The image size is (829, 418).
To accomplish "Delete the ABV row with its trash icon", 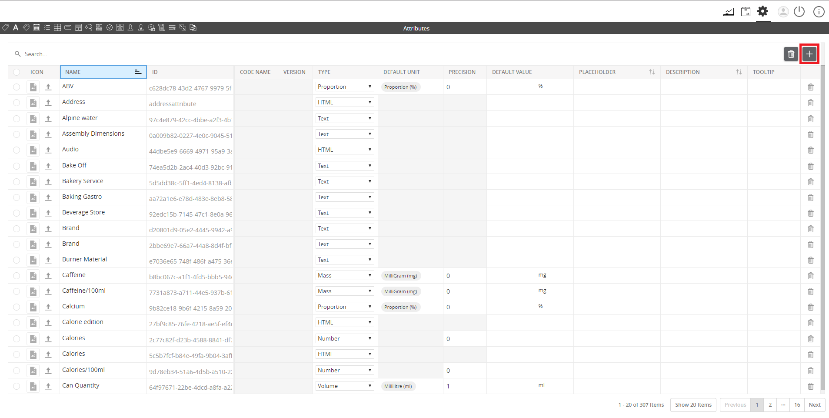I will [x=811, y=87].
